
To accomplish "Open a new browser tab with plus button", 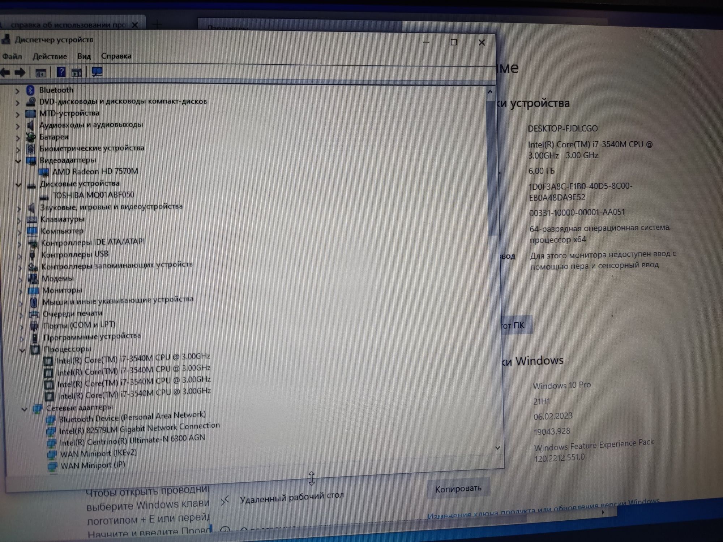I will (158, 25).
